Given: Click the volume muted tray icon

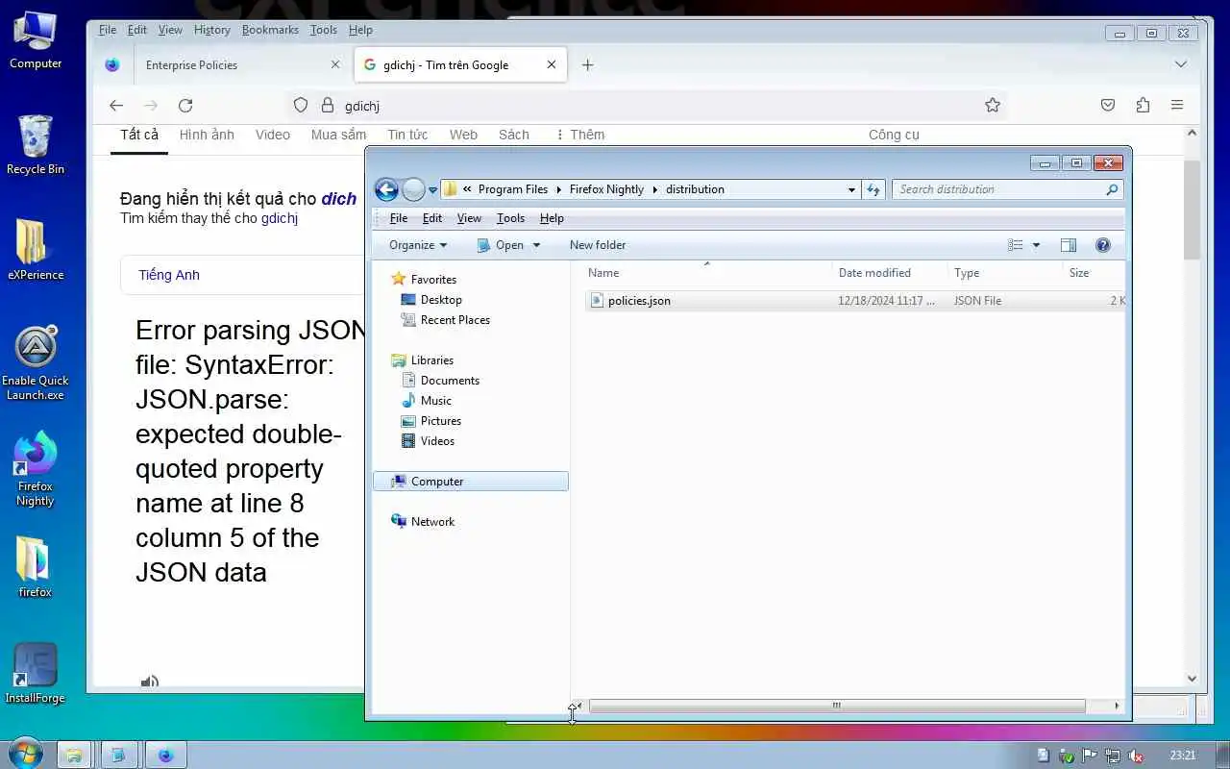Looking at the screenshot, I should tap(1136, 756).
